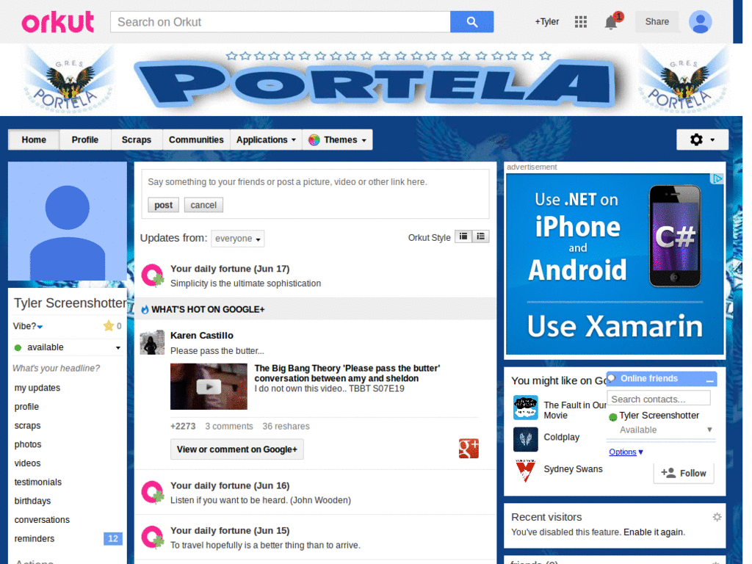This screenshot has height=564, width=752.
Task: Open the chat Options dropdown link
Action: tap(626, 452)
